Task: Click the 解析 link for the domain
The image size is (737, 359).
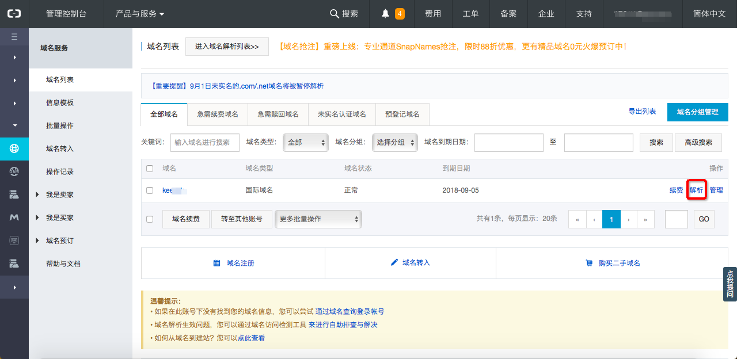Action: (696, 190)
